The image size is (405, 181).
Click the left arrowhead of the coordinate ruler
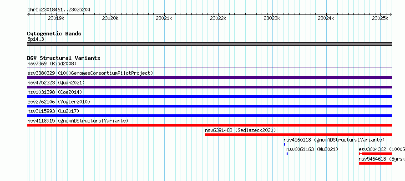(28, 14)
